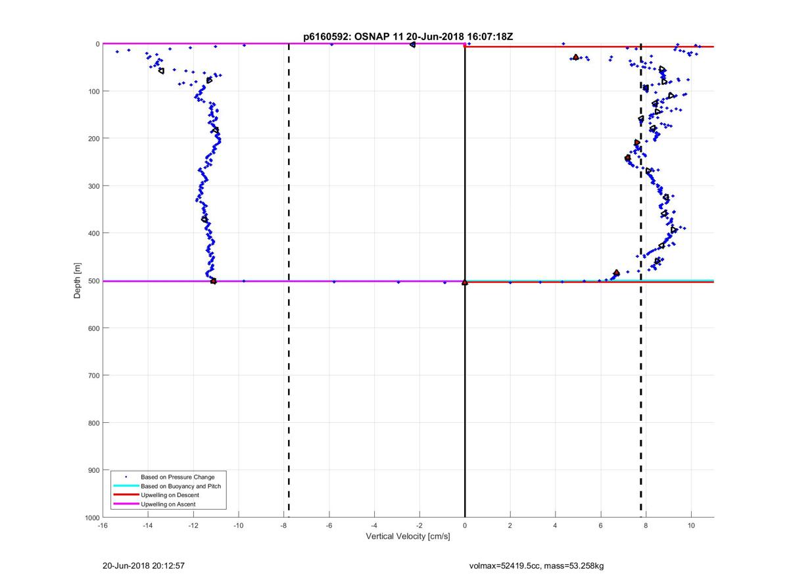This screenshot has height=582, width=789.
Task: Click depth axis tick label '500'
Action: click(x=93, y=281)
